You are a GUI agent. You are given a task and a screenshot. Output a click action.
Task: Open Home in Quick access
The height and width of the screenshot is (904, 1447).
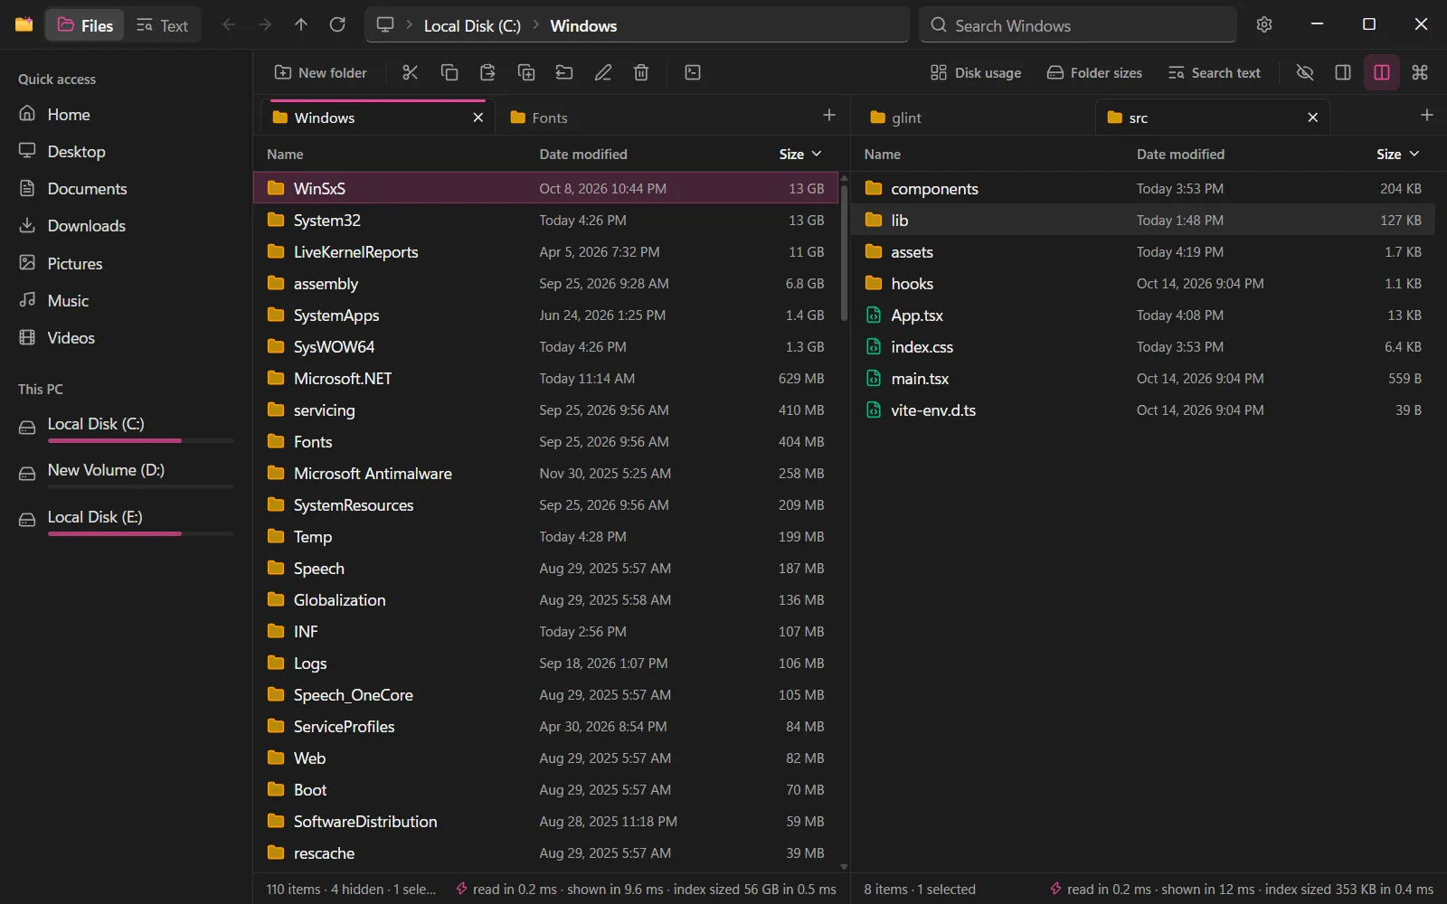coord(127,114)
